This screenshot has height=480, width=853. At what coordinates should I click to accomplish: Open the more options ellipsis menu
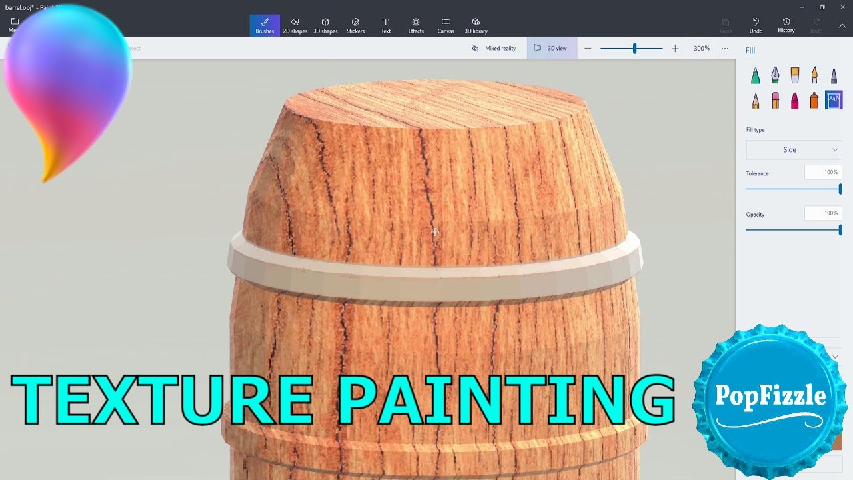click(x=725, y=48)
